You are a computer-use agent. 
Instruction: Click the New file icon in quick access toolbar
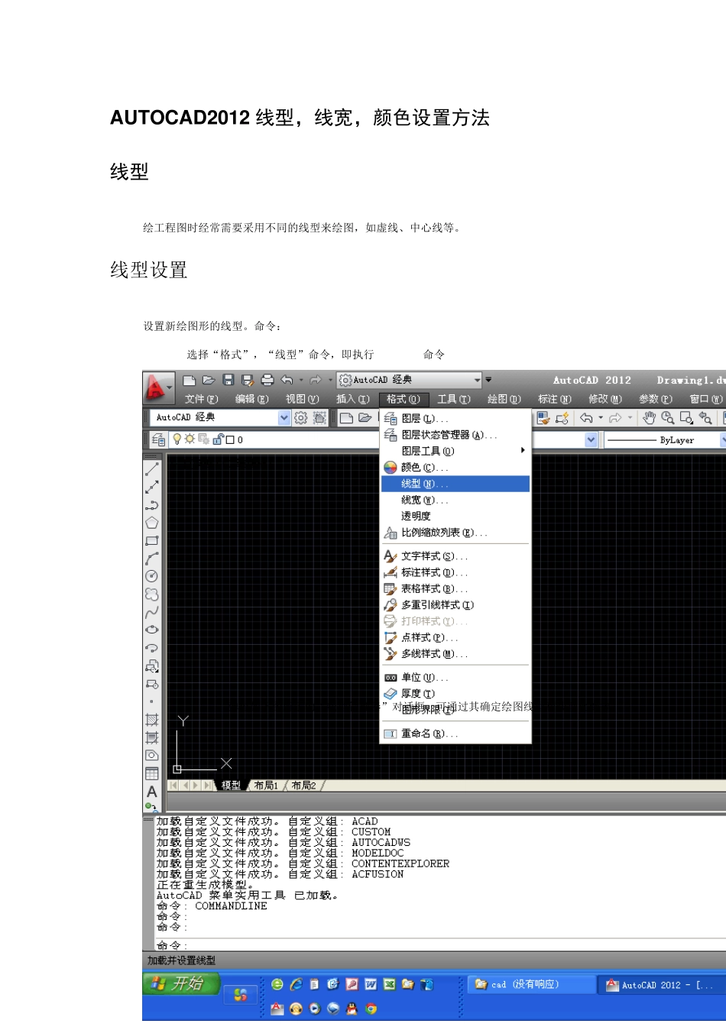click(190, 380)
